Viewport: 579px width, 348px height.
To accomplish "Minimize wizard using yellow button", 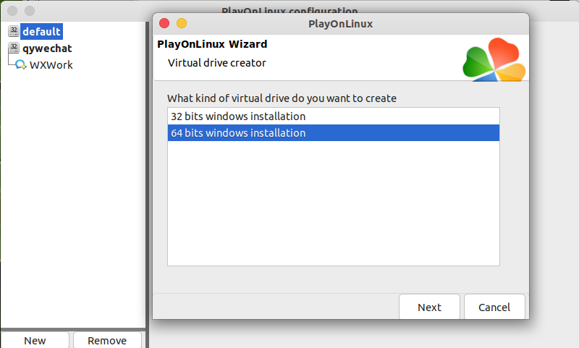I will [182, 23].
